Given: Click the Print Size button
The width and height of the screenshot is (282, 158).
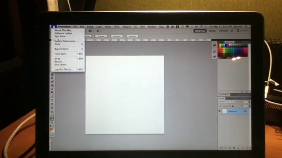Looking at the screenshot, I should point(133,36).
